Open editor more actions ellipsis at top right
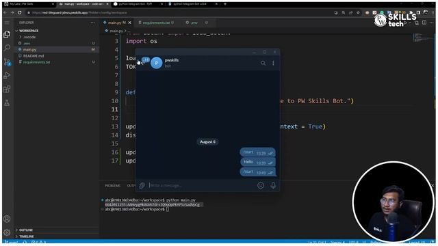Screen dimensions: 438x246 [x=432, y=23]
